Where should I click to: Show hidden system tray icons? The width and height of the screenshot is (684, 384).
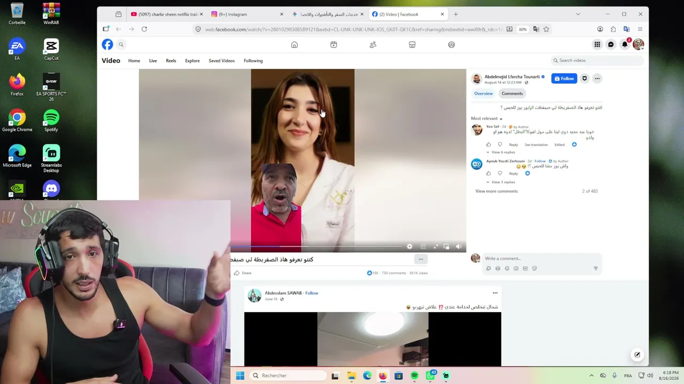(591, 375)
